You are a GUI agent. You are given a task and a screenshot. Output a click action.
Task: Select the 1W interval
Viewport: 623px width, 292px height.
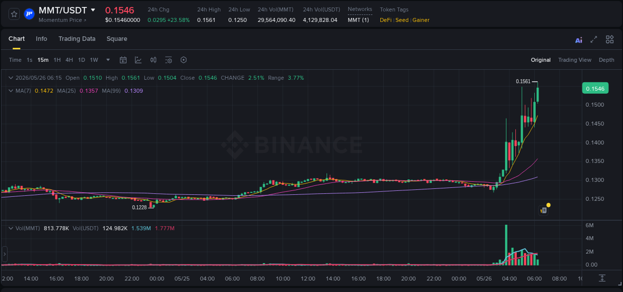coord(94,60)
